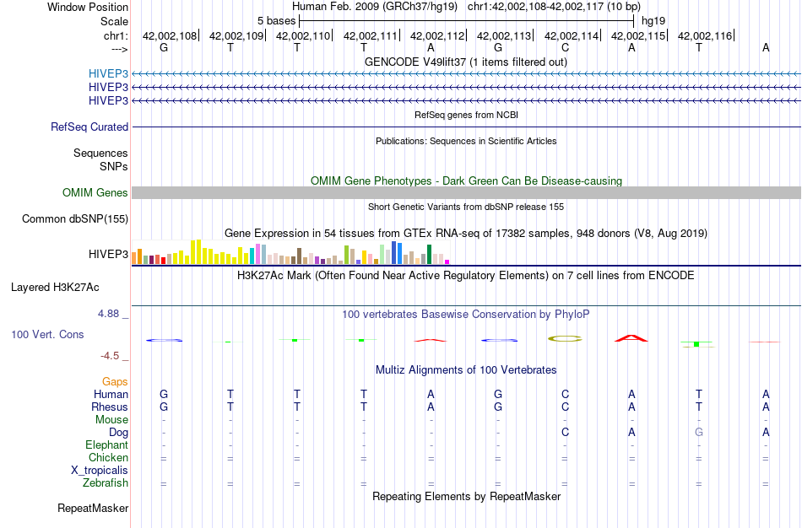Screen dimensions: 802x528
Task: Click the Human species row label
Action: pyautogui.click(x=111, y=394)
